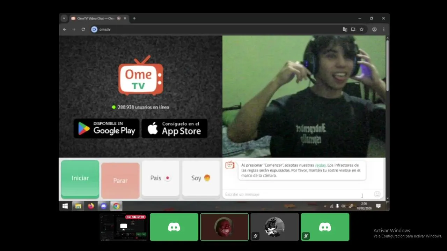The width and height of the screenshot is (447, 251).
Task: Select the first green Discord participant tile
Action: click(174, 227)
